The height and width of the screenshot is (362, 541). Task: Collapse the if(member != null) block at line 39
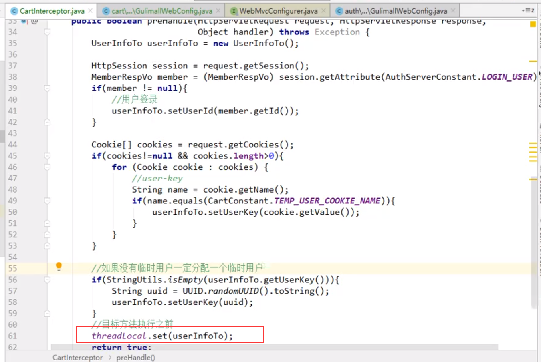click(x=47, y=88)
